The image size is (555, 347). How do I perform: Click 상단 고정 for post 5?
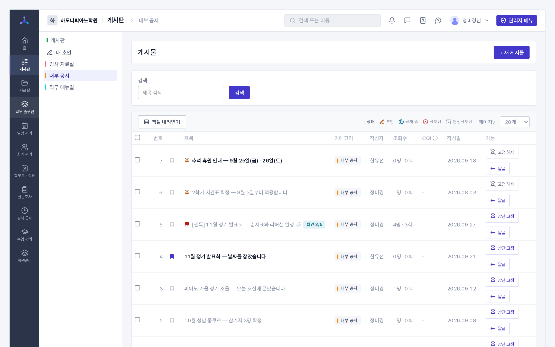click(502, 216)
